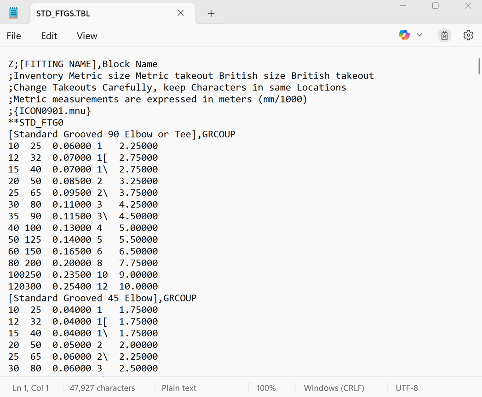Viewport: 482px width, 397px height.
Task: Click the value 5.50000 in row 50 125
Action: click(138, 239)
